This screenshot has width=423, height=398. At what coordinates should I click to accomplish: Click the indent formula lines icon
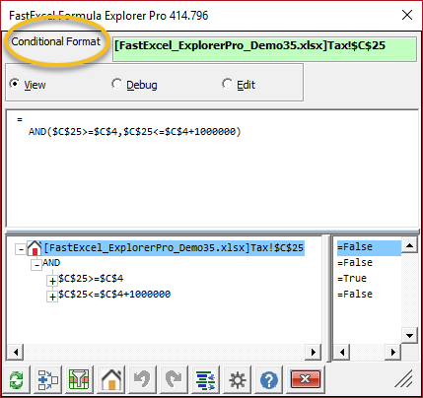click(x=206, y=380)
